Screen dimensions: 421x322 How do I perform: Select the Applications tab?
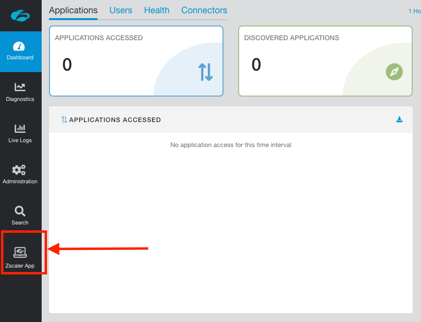[x=73, y=10]
